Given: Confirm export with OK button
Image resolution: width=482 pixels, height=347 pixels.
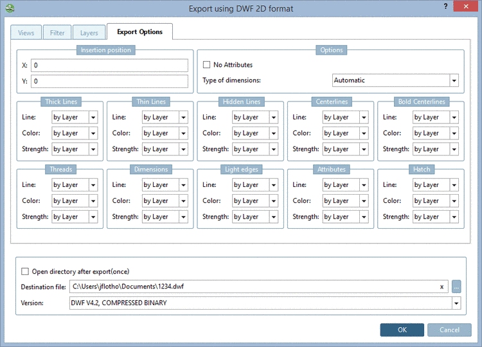Looking at the screenshot, I should tap(402, 330).
